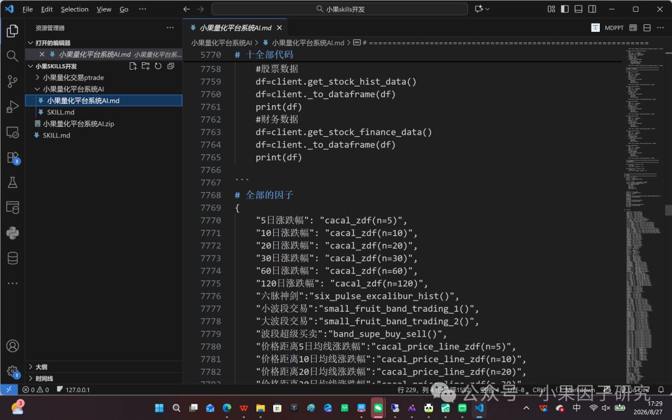Split the editor
Viewport: 672px width, 420px height.
point(646,28)
